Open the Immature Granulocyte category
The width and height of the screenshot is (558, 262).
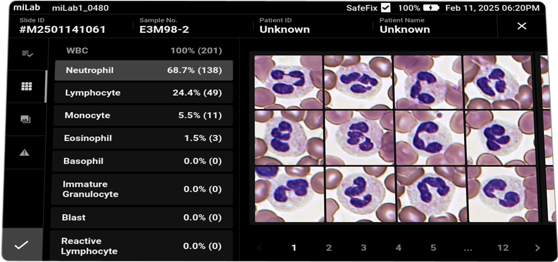[x=143, y=189]
